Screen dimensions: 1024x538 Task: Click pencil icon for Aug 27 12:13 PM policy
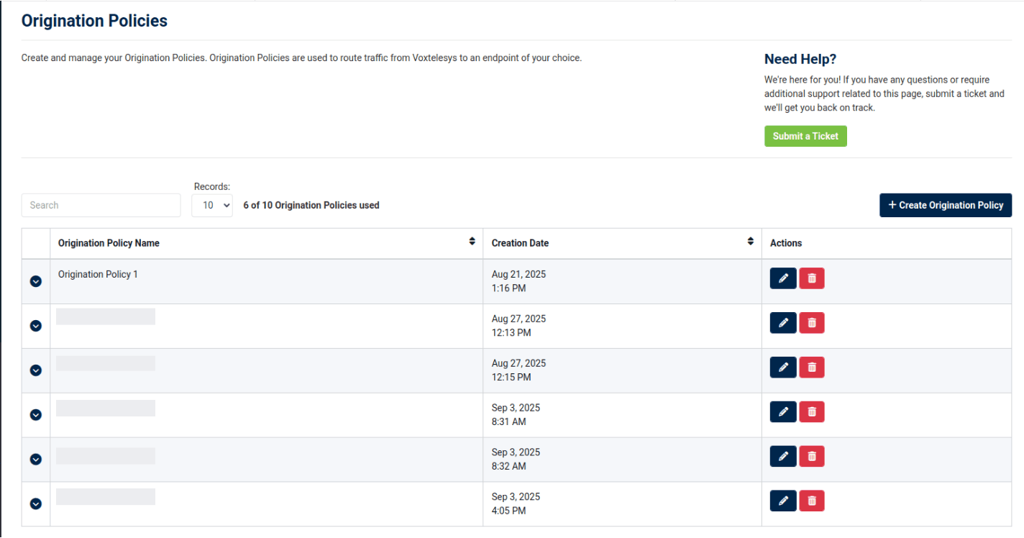pos(783,323)
